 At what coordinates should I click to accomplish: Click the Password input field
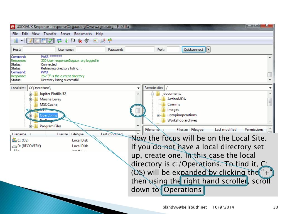point(140,49)
